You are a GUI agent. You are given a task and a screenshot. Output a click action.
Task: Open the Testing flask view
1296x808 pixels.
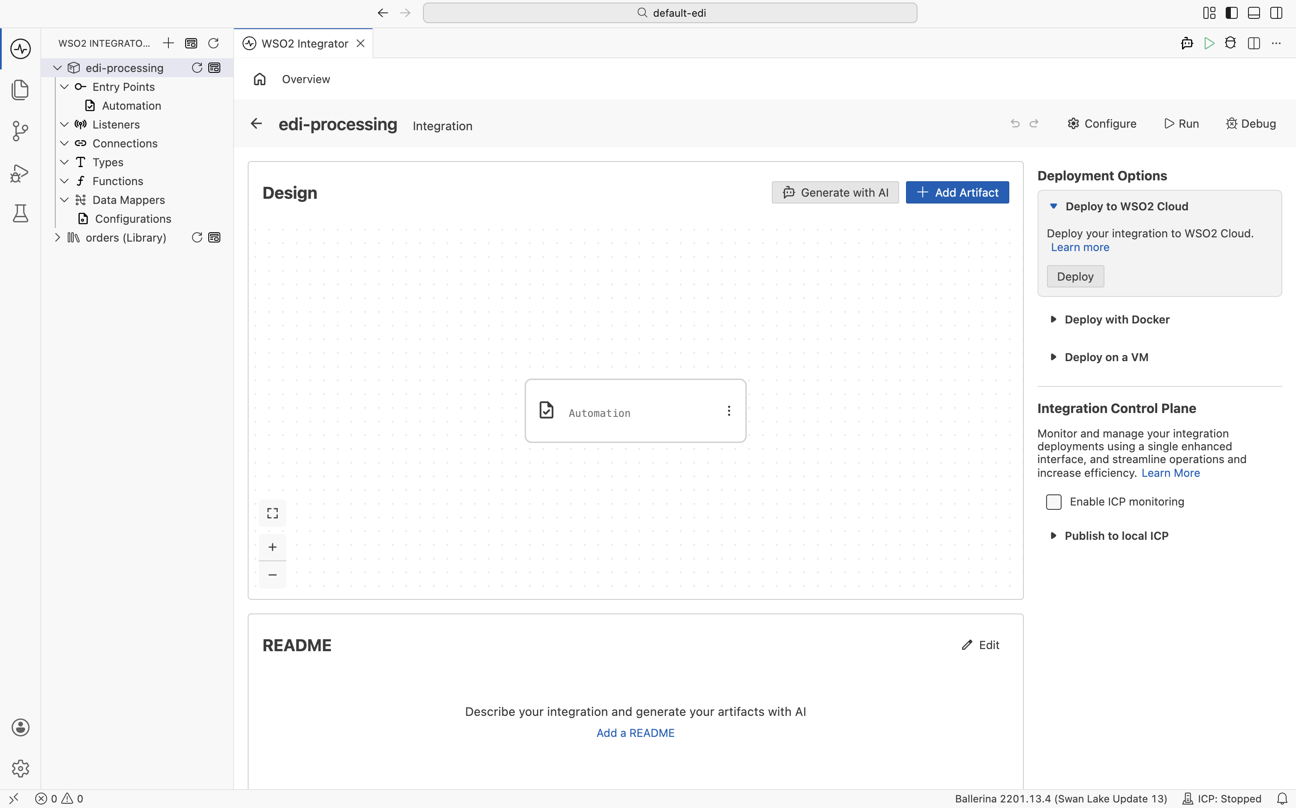click(20, 213)
